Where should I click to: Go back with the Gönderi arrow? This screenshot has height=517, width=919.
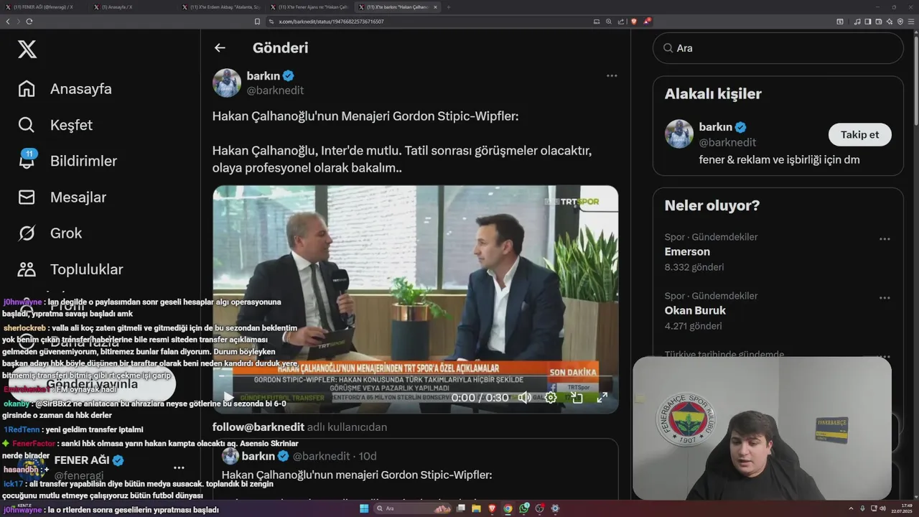220,48
